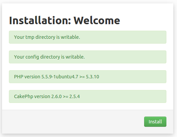177x137 pixels.
Task: Select the tmp directory writable message
Action: click(x=88, y=37)
